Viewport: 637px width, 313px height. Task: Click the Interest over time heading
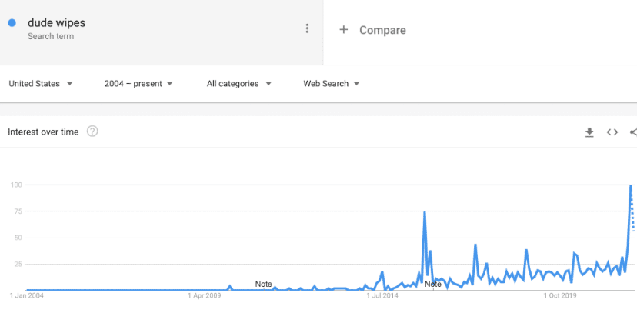[x=43, y=132]
